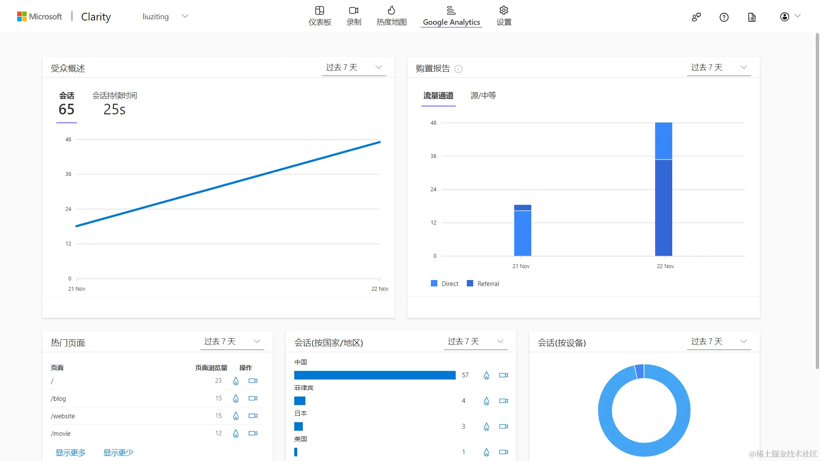Image resolution: width=820 pixels, height=461 pixels.
Task: Click the help question mark icon
Action: (x=724, y=17)
